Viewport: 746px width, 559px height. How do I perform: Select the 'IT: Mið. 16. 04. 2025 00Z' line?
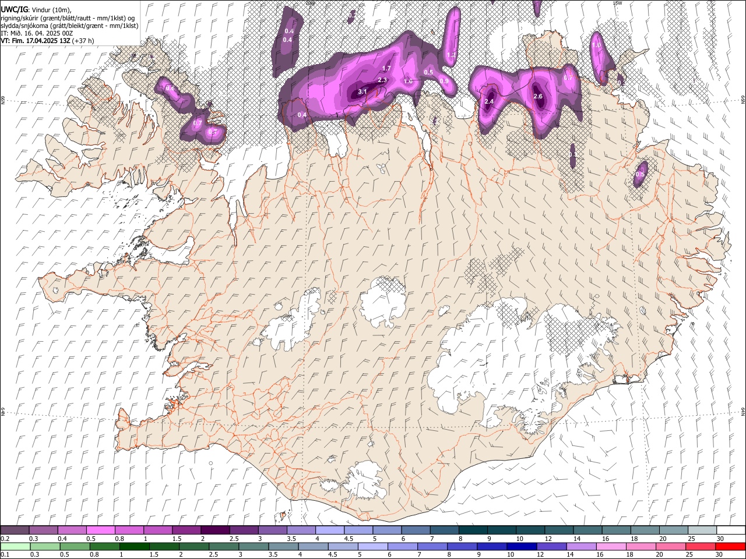coord(37,33)
